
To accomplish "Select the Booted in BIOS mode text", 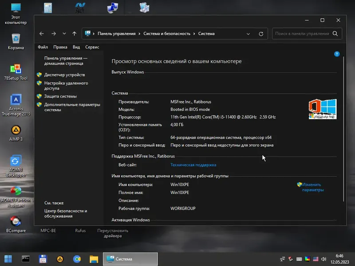I will pyautogui.click(x=190, y=109).
